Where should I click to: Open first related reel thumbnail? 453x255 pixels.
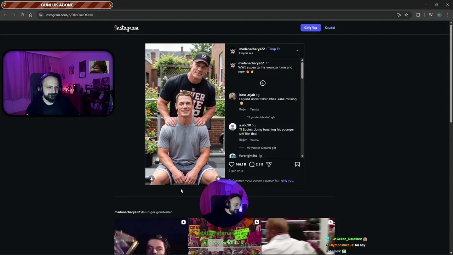151,236
